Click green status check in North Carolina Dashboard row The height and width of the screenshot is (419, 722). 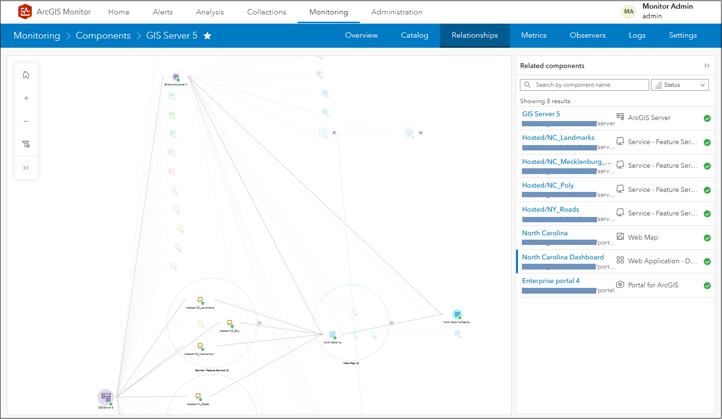707,261
